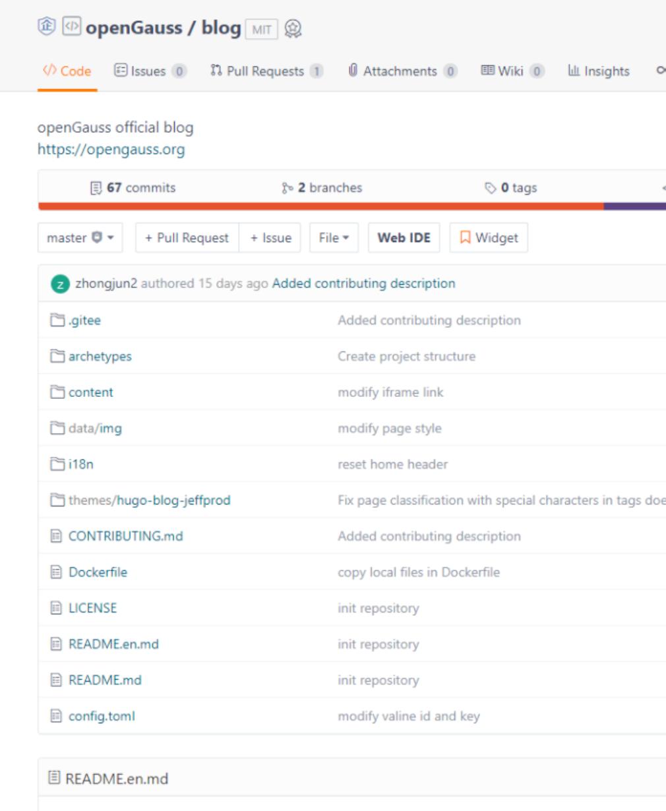Click the orange language bar segment
Image resolution: width=666 pixels, height=811 pixels.
[x=320, y=206]
